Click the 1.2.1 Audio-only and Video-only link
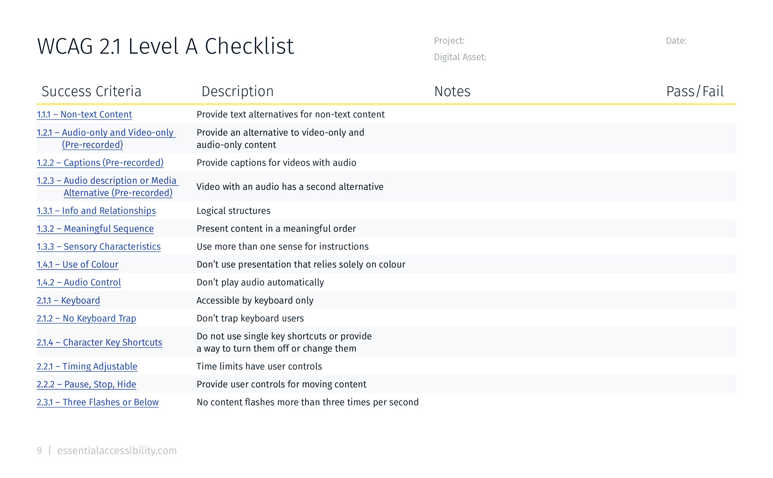The image size is (773, 478). click(105, 133)
